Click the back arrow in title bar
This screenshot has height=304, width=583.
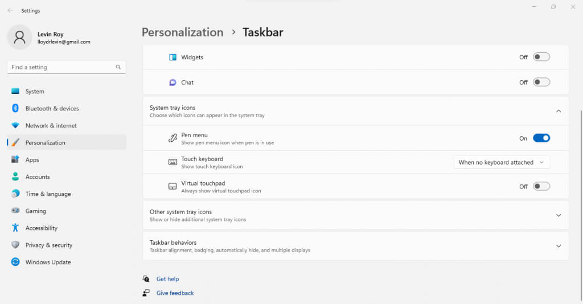coord(10,10)
